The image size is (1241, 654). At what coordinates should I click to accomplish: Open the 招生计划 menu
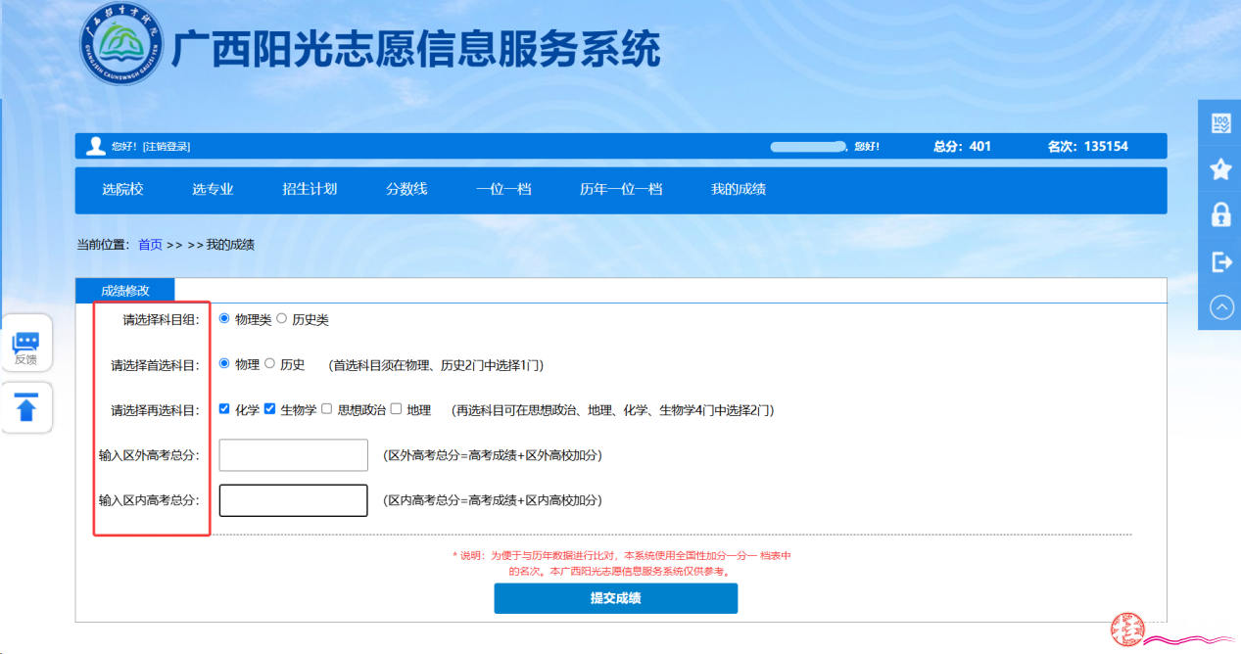310,189
